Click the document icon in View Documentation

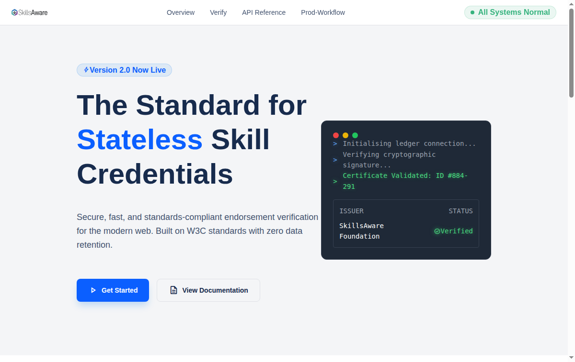[x=173, y=290]
